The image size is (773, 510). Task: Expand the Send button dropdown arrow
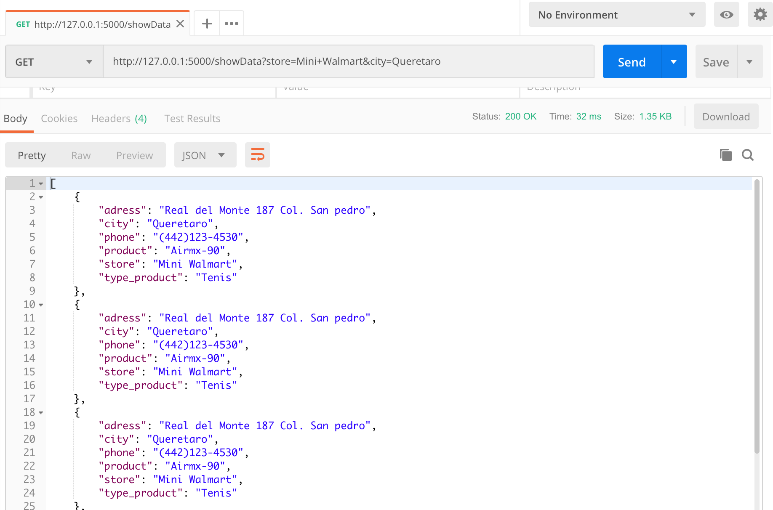674,62
